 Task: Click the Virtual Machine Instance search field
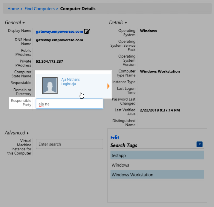[x=69, y=144]
